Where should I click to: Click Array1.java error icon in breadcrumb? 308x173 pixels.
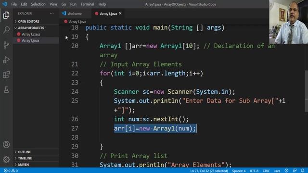click(65, 22)
